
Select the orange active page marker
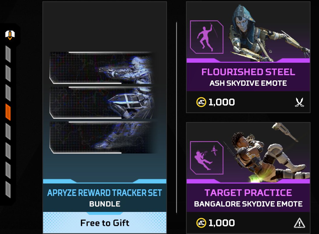pos(8,112)
